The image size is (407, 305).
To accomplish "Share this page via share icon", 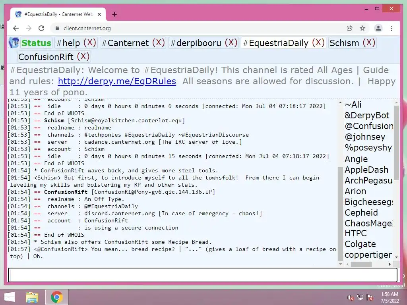I will [350, 28].
